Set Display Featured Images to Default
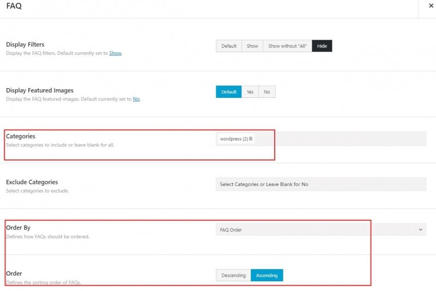Image resolution: width=436 pixels, height=291 pixels. coord(229,92)
